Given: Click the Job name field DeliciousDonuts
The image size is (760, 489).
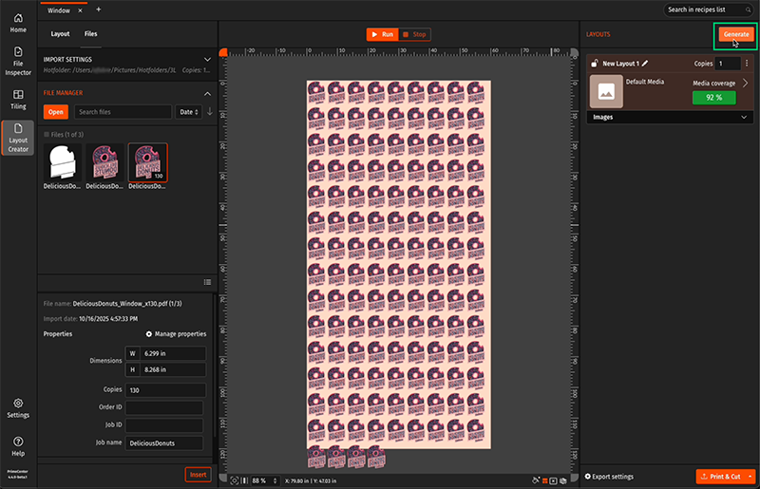Looking at the screenshot, I should point(164,443).
